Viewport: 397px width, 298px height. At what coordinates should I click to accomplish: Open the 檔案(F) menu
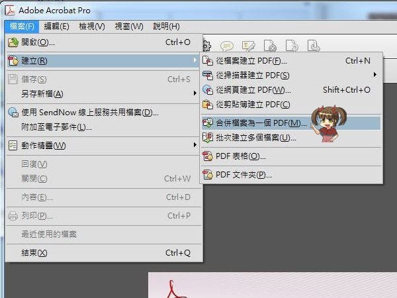coord(22,26)
